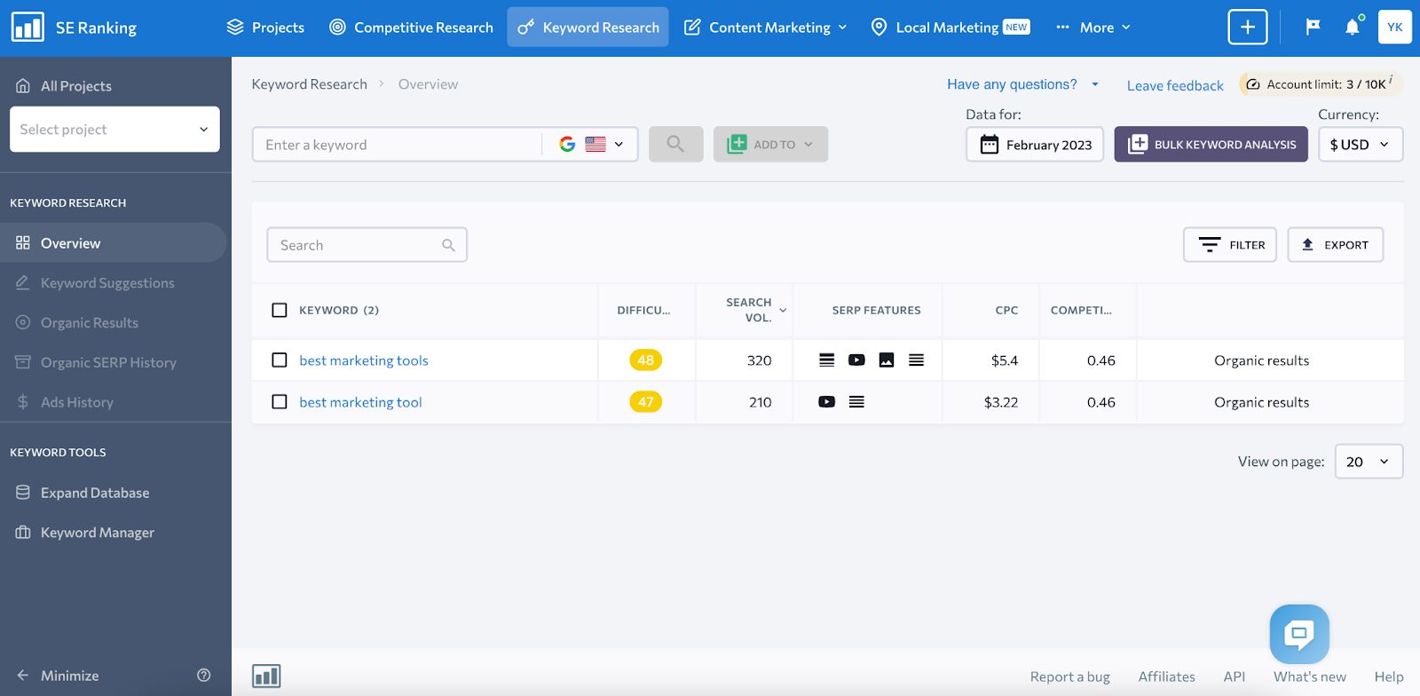The image size is (1420, 696).
Task: Open the plus add-new button in header
Action: coord(1247,27)
